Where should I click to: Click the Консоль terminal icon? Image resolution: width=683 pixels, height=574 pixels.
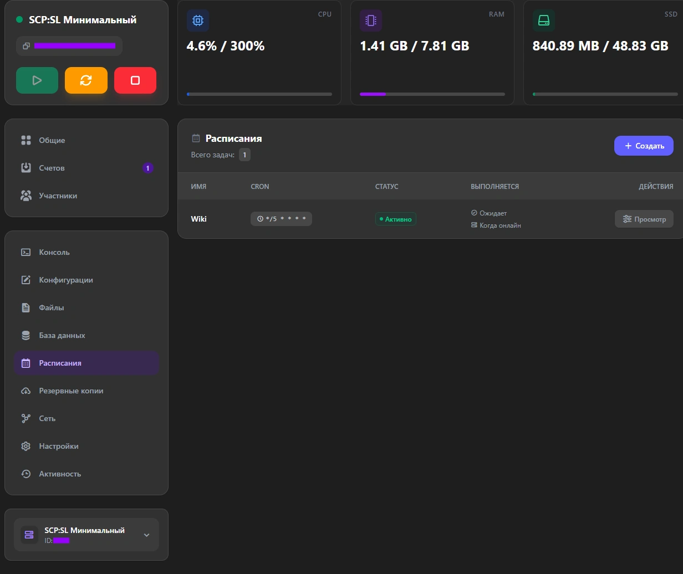coord(26,252)
